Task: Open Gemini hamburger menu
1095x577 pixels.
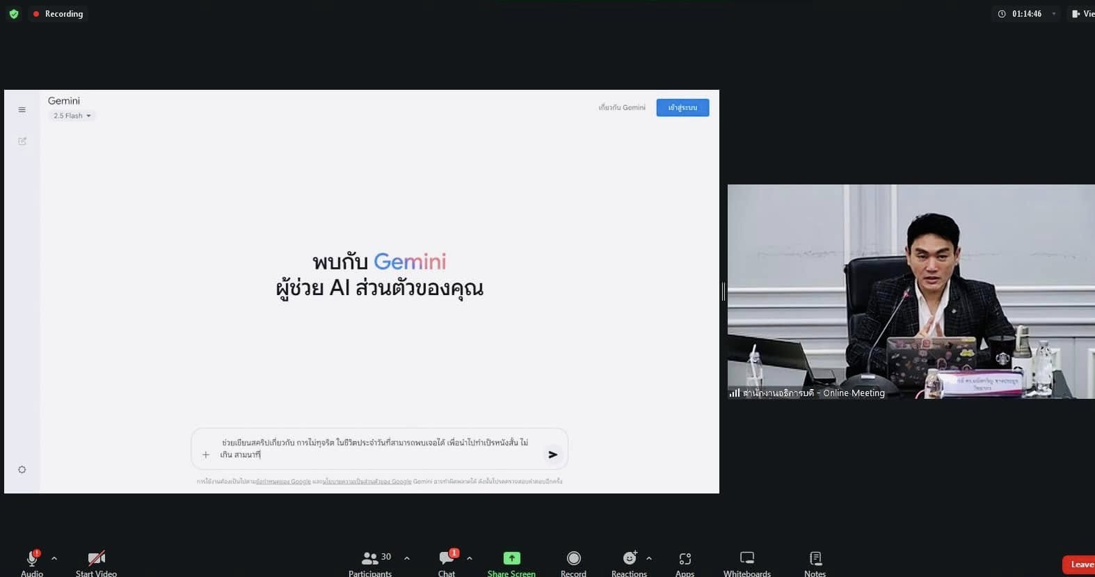Action: 22,110
